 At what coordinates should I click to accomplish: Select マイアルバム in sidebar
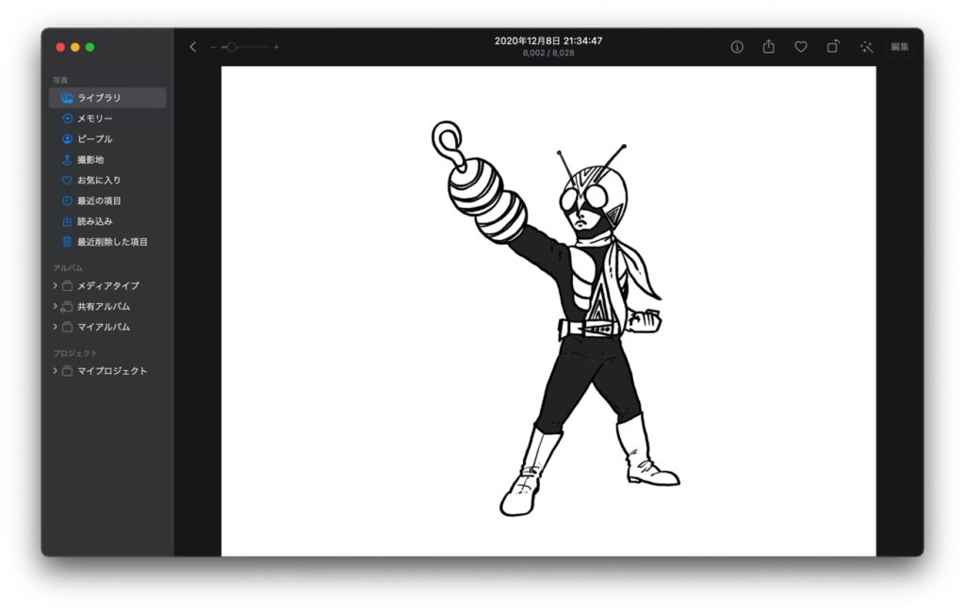[x=107, y=327]
